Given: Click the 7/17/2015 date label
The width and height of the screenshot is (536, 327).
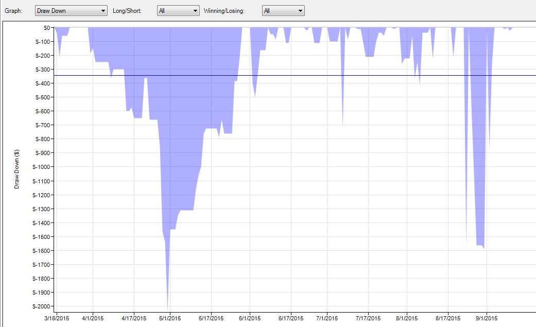Looking at the screenshot, I should click(368, 318).
